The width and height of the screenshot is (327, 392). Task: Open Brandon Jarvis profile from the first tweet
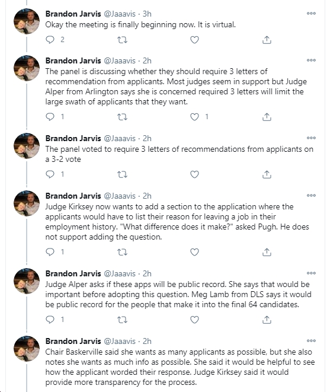pyautogui.click(x=73, y=14)
